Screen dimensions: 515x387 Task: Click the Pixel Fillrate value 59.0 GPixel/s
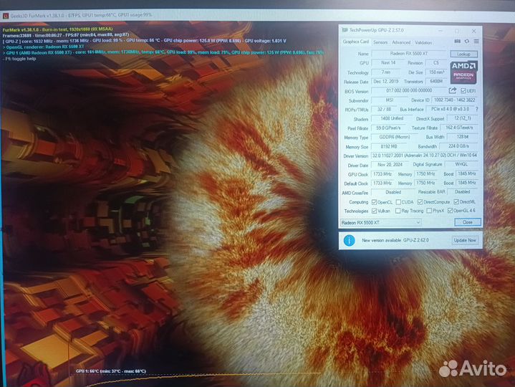[388, 128]
